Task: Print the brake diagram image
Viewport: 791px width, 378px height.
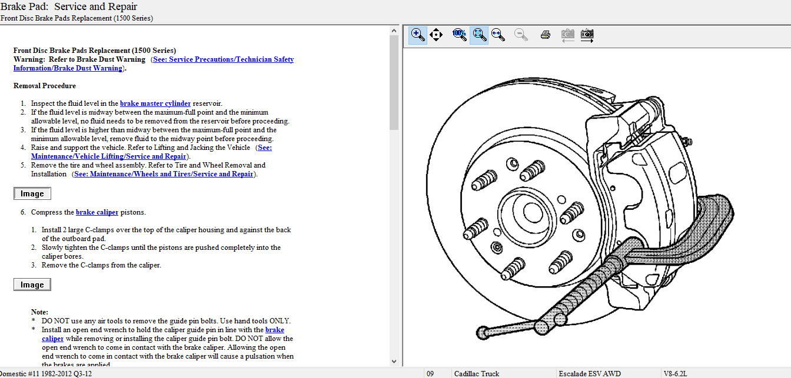Action: [x=545, y=35]
